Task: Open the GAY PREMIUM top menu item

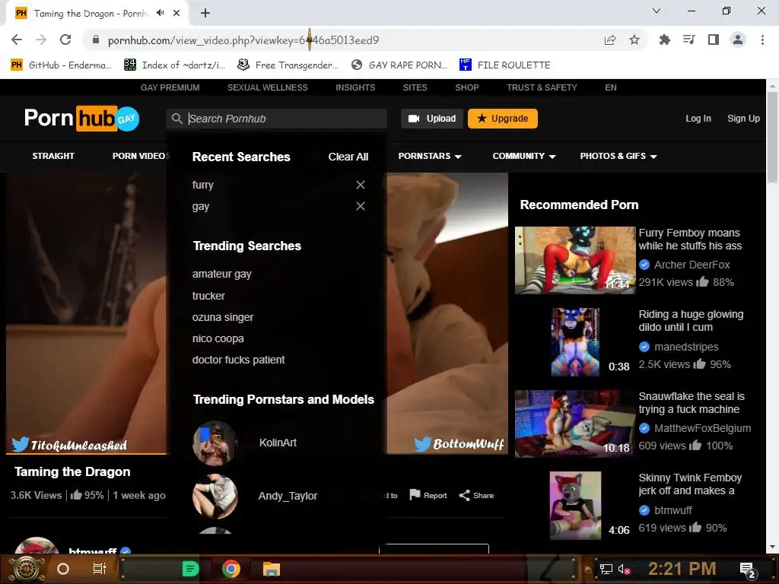Action: coord(170,87)
